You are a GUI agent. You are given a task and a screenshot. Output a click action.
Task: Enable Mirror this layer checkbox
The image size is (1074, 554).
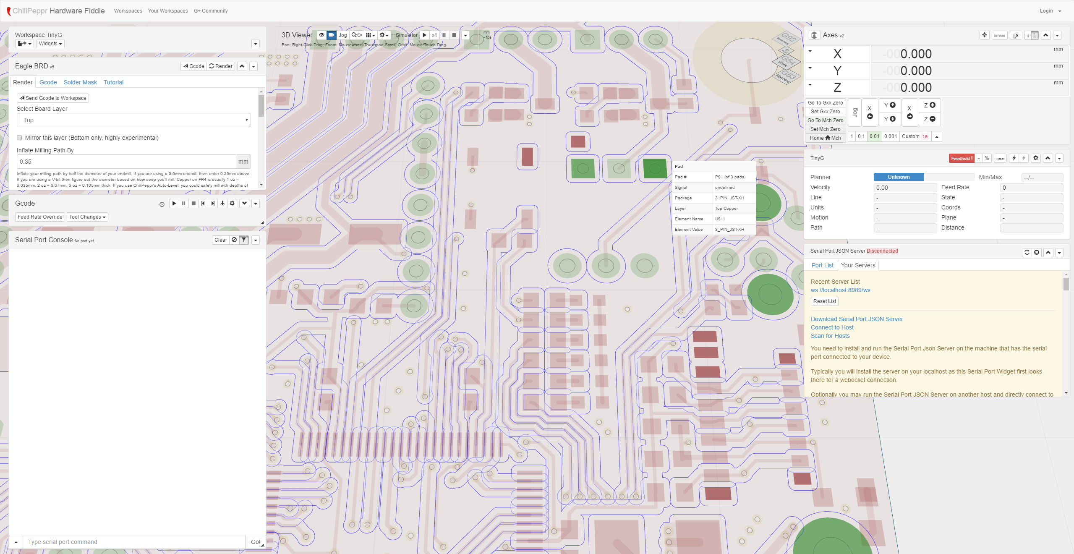point(19,138)
